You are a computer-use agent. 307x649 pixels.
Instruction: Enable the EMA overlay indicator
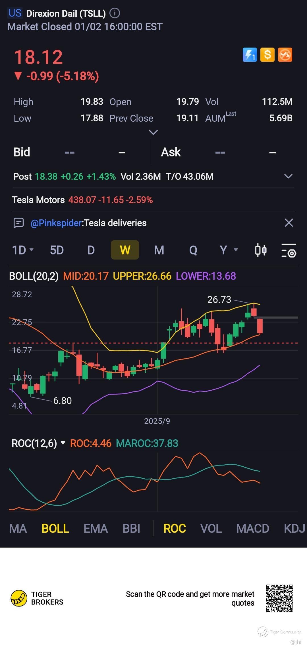[96, 528]
